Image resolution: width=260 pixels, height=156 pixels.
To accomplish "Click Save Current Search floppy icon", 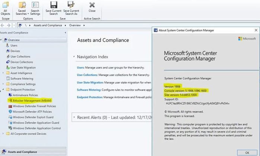I will coord(54,5).
